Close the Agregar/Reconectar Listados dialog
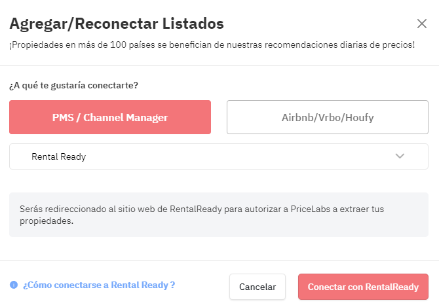Image resolution: width=439 pixels, height=307 pixels. (x=422, y=24)
